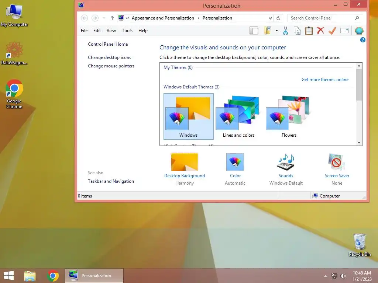Image resolution: width=378 pixels, height=283 pixels.
Task: Select the Windows theme thumbnail
Action: point(189,116)
